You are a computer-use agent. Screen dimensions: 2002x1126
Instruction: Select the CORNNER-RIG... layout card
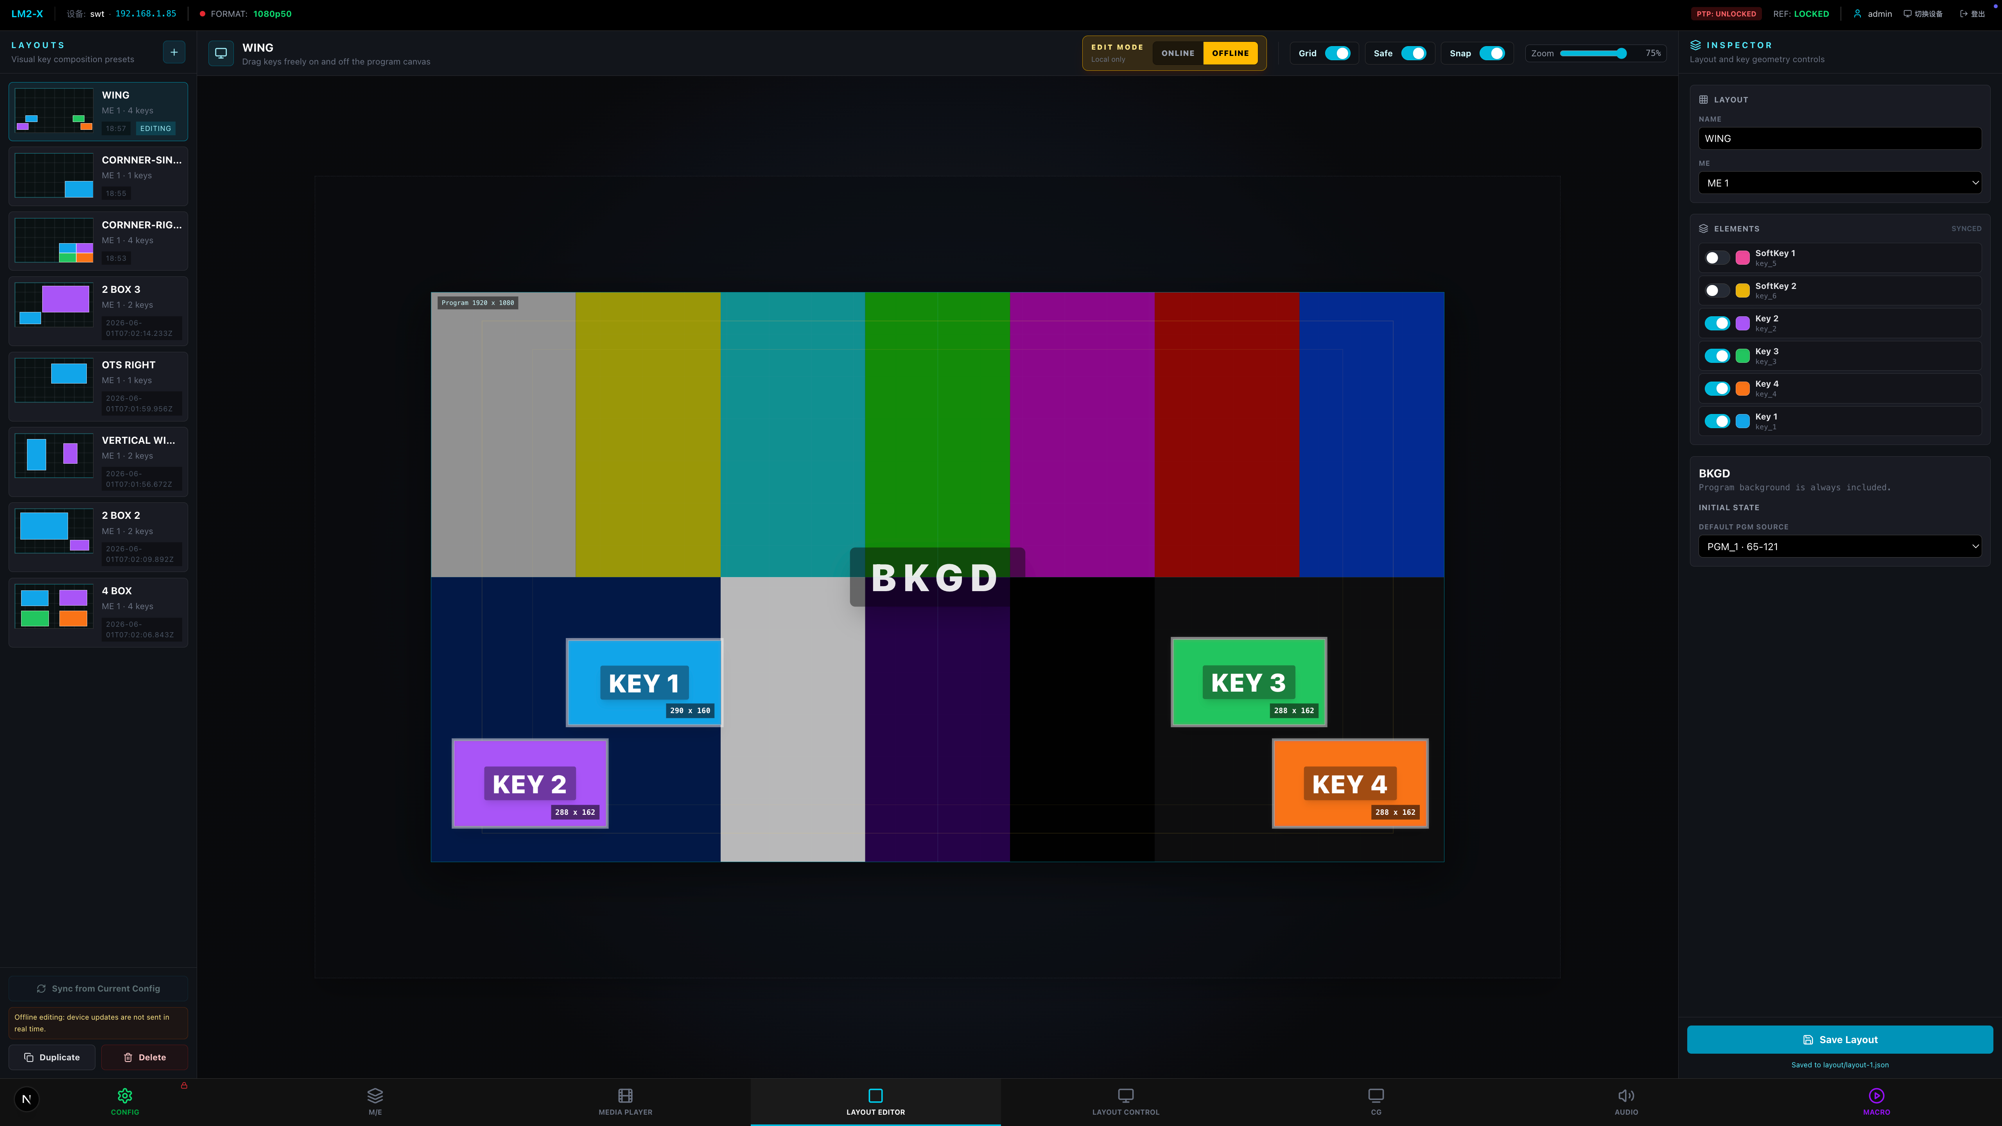98,241
